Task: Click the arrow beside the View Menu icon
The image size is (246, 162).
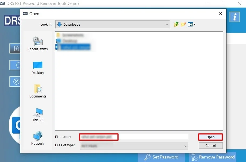Action: pos(193,24)
